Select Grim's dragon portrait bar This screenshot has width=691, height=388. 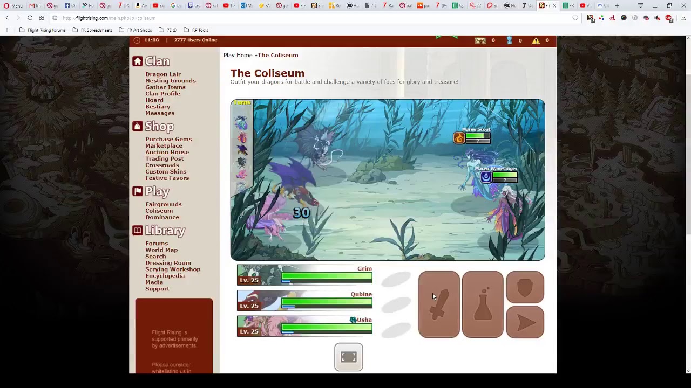304,275
